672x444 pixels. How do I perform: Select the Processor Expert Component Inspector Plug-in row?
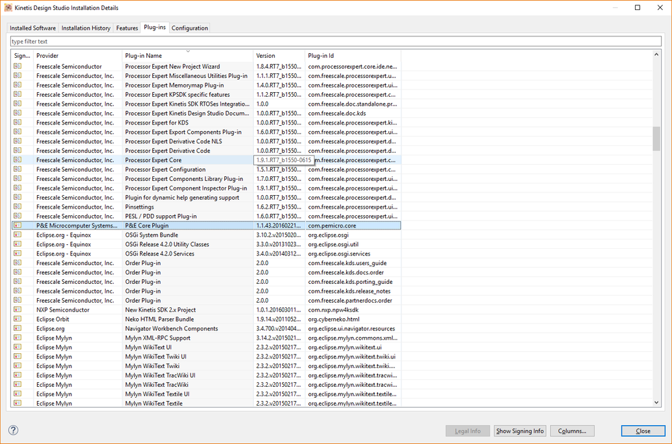pyautogui.click(x=206, y=188)
